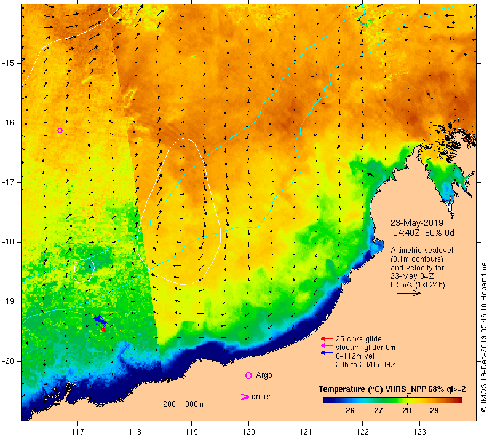Click the (0.1m contours) text
This screenshot has width=492, height=436.
[x=417, y=259]
